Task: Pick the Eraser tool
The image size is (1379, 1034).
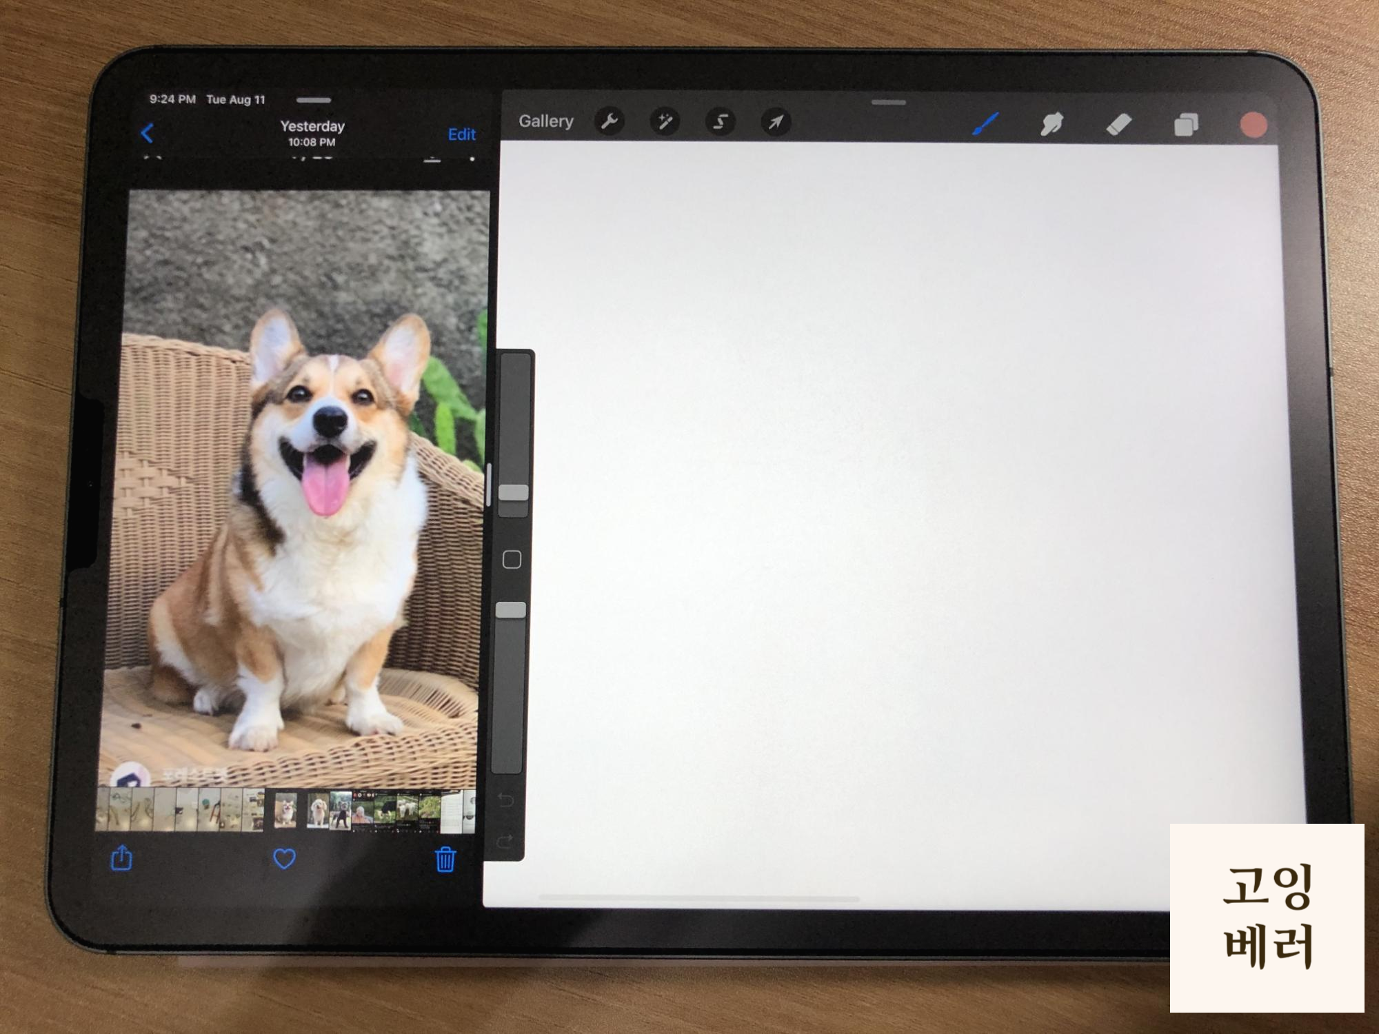Action: [x=1118, y=125]
